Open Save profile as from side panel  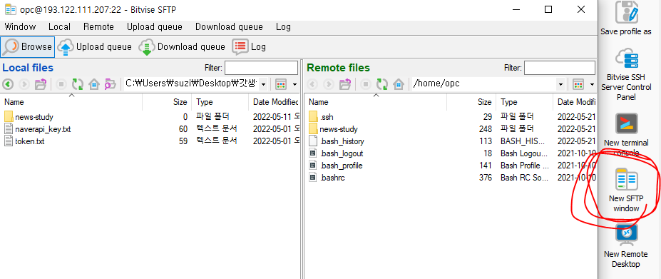coord(626,18)
